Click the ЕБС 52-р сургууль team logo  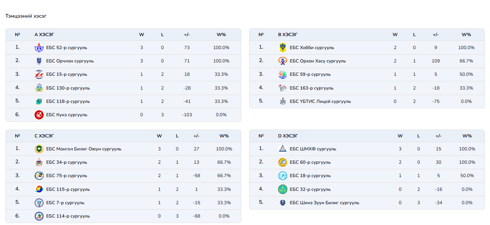(x=39, y=48)
